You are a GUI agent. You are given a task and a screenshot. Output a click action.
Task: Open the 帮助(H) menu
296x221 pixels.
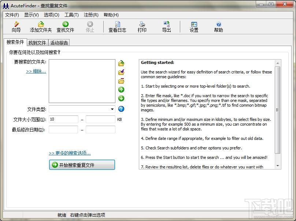(x=111, y=15)
